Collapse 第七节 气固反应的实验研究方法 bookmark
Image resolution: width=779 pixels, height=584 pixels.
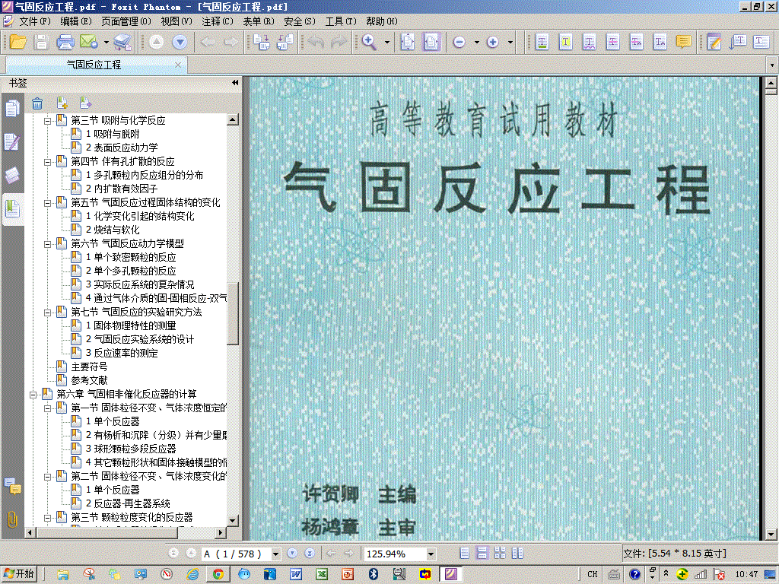click(x=48, y=313)
